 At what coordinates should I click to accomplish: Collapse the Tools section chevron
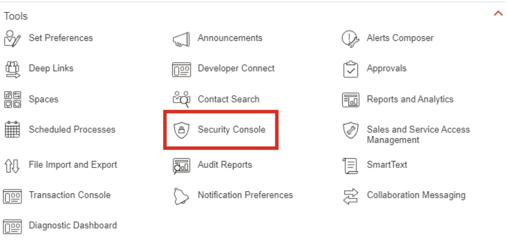point(498,14)
